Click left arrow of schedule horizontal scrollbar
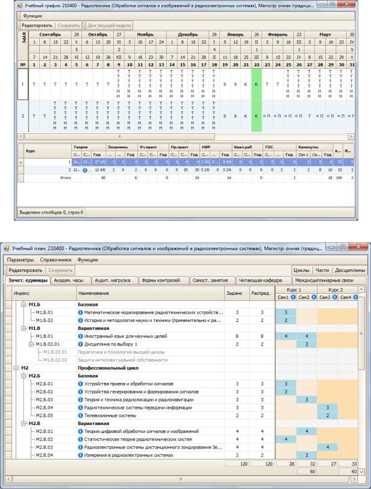 coord(21,136)
